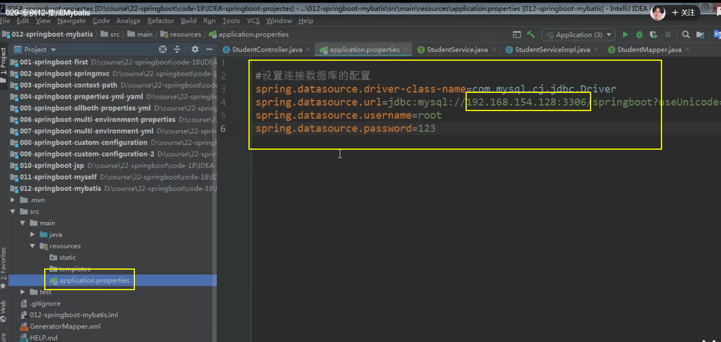
Task: Click the stop process square icon
Action: 668,35
